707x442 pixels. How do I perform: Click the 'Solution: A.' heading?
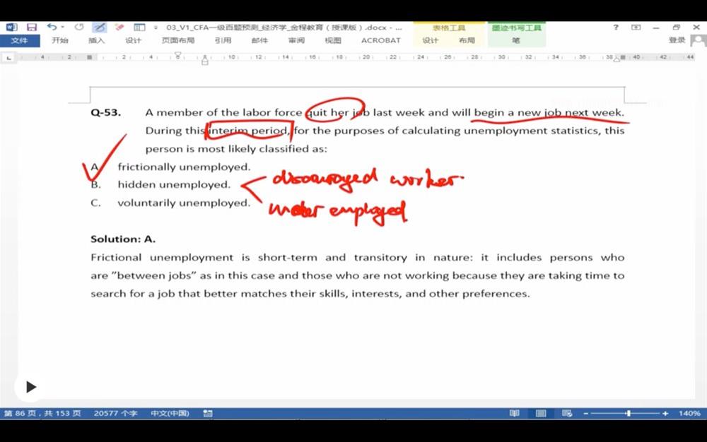click(123, 239)
